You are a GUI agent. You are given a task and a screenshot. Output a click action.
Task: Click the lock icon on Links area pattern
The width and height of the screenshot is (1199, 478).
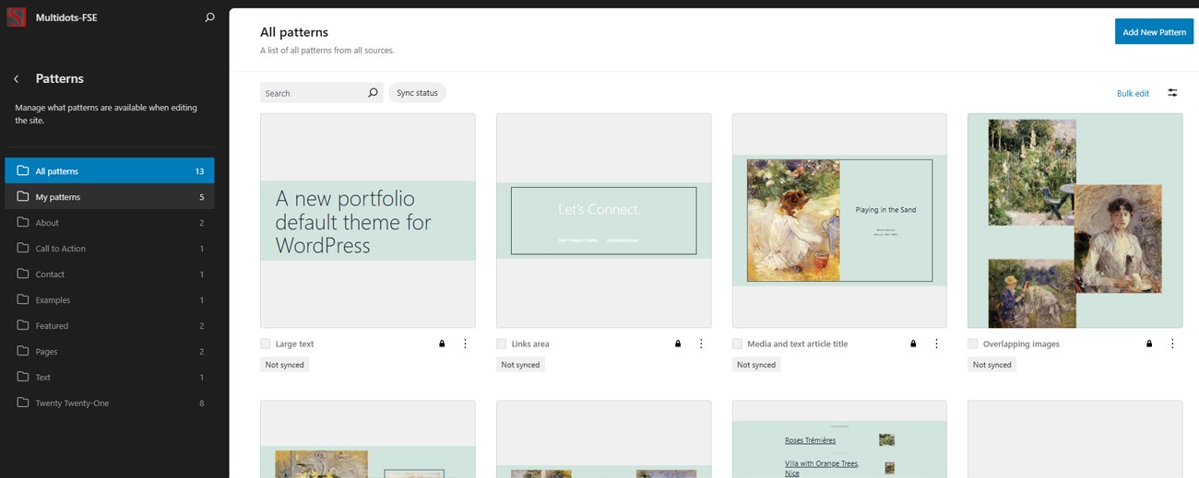[678, 344]
